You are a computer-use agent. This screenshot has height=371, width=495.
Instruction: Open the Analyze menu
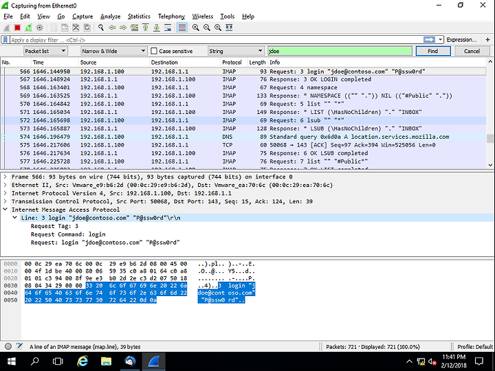[110, 16]
